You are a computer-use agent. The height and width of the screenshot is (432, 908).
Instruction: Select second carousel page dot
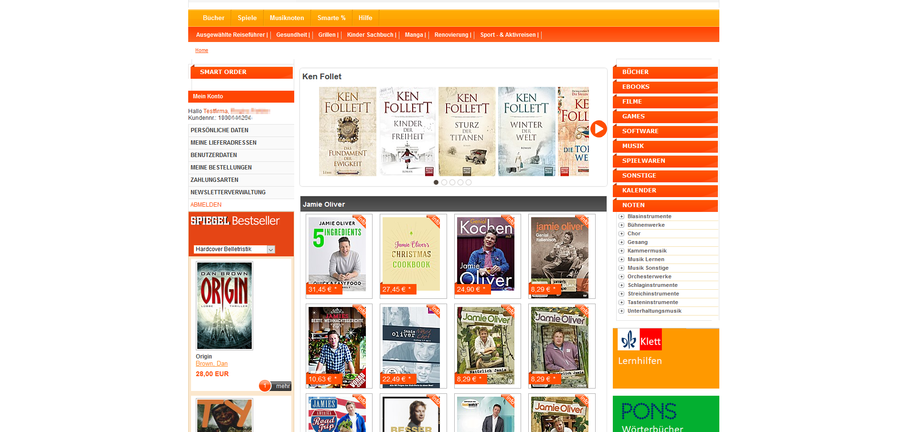coord(444,182)
